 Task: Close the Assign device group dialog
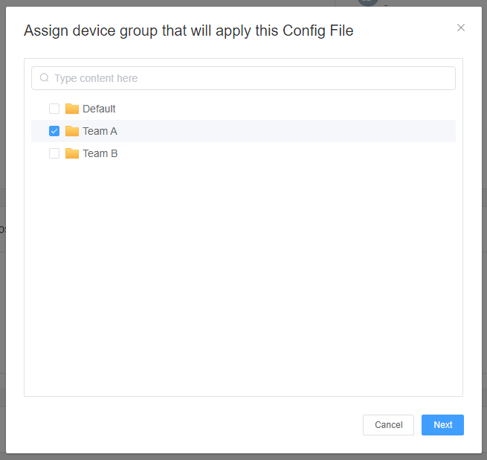(x=461, y=28)
